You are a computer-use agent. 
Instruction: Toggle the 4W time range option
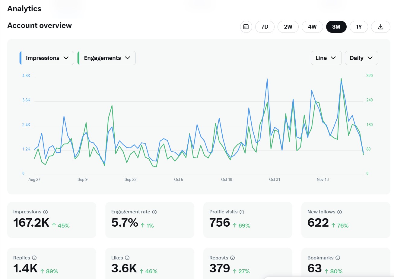(312, 27)
